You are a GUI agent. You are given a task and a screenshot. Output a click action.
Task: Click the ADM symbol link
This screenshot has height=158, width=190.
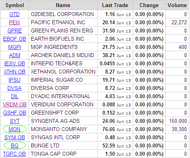tap(14, 55)
